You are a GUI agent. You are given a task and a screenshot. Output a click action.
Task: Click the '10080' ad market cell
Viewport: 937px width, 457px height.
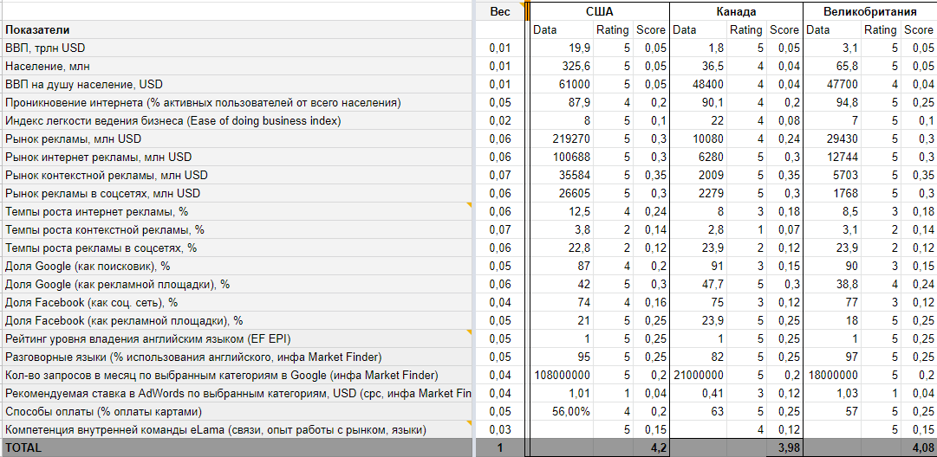pyautogui.click(x=699, y=139)
